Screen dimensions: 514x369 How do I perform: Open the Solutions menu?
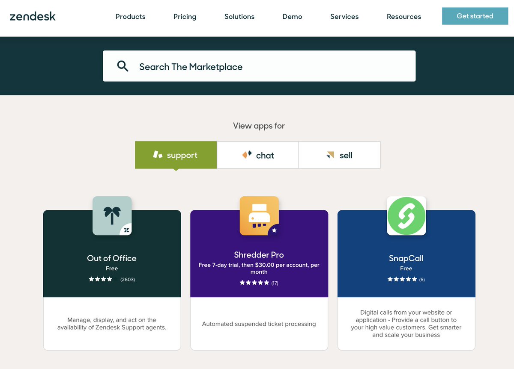point(239,17)
